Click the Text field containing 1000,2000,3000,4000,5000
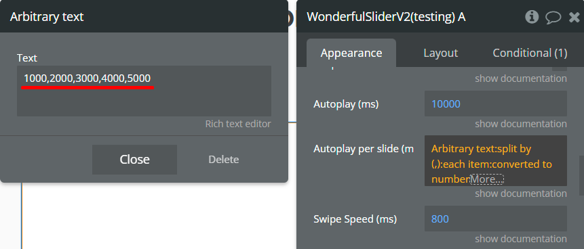This screenshot has height=249, width=584. [x=144, y=91]
